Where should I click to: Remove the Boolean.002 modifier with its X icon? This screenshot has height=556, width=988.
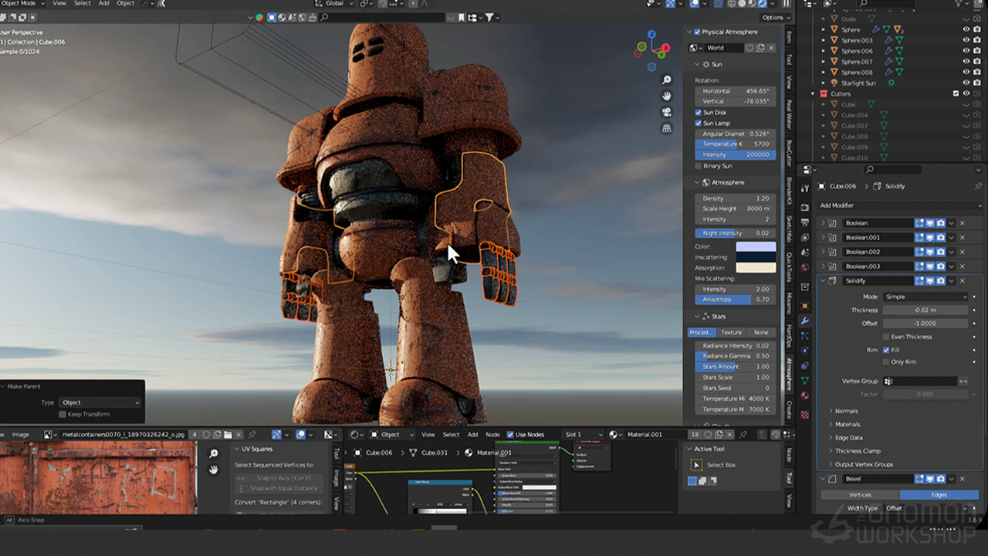(x=963, y=252)
